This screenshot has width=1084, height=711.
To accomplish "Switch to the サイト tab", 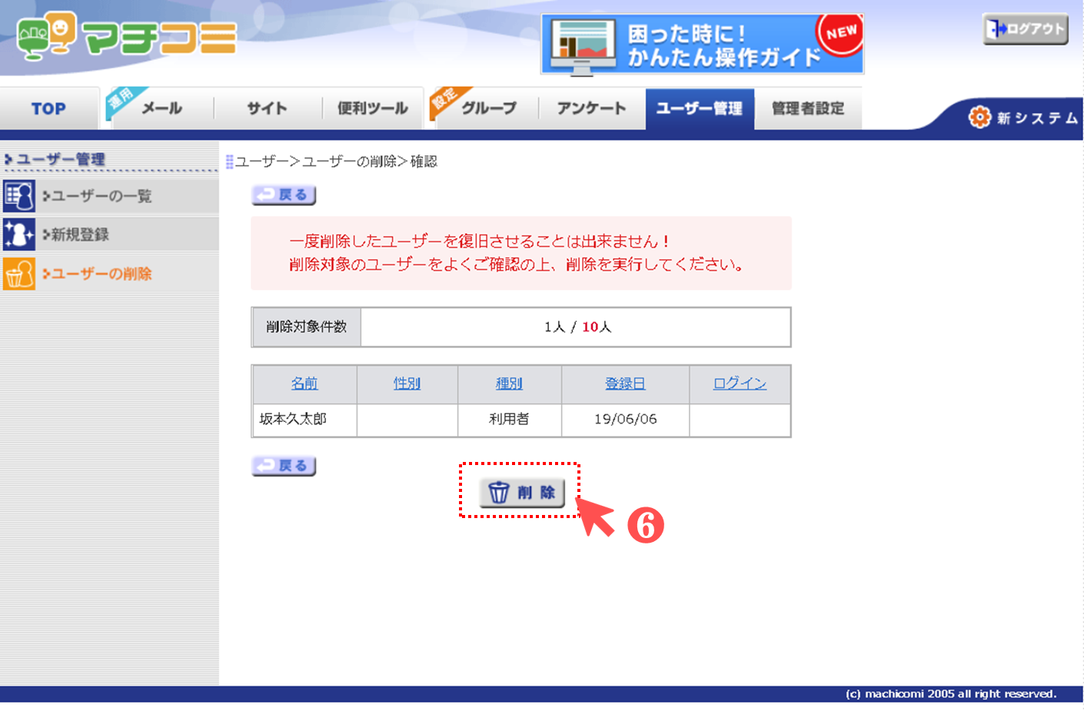I will click(267, 108).
